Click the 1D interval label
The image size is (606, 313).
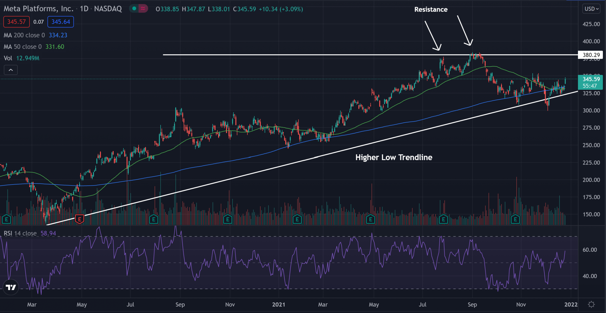(x=84, y=9)
